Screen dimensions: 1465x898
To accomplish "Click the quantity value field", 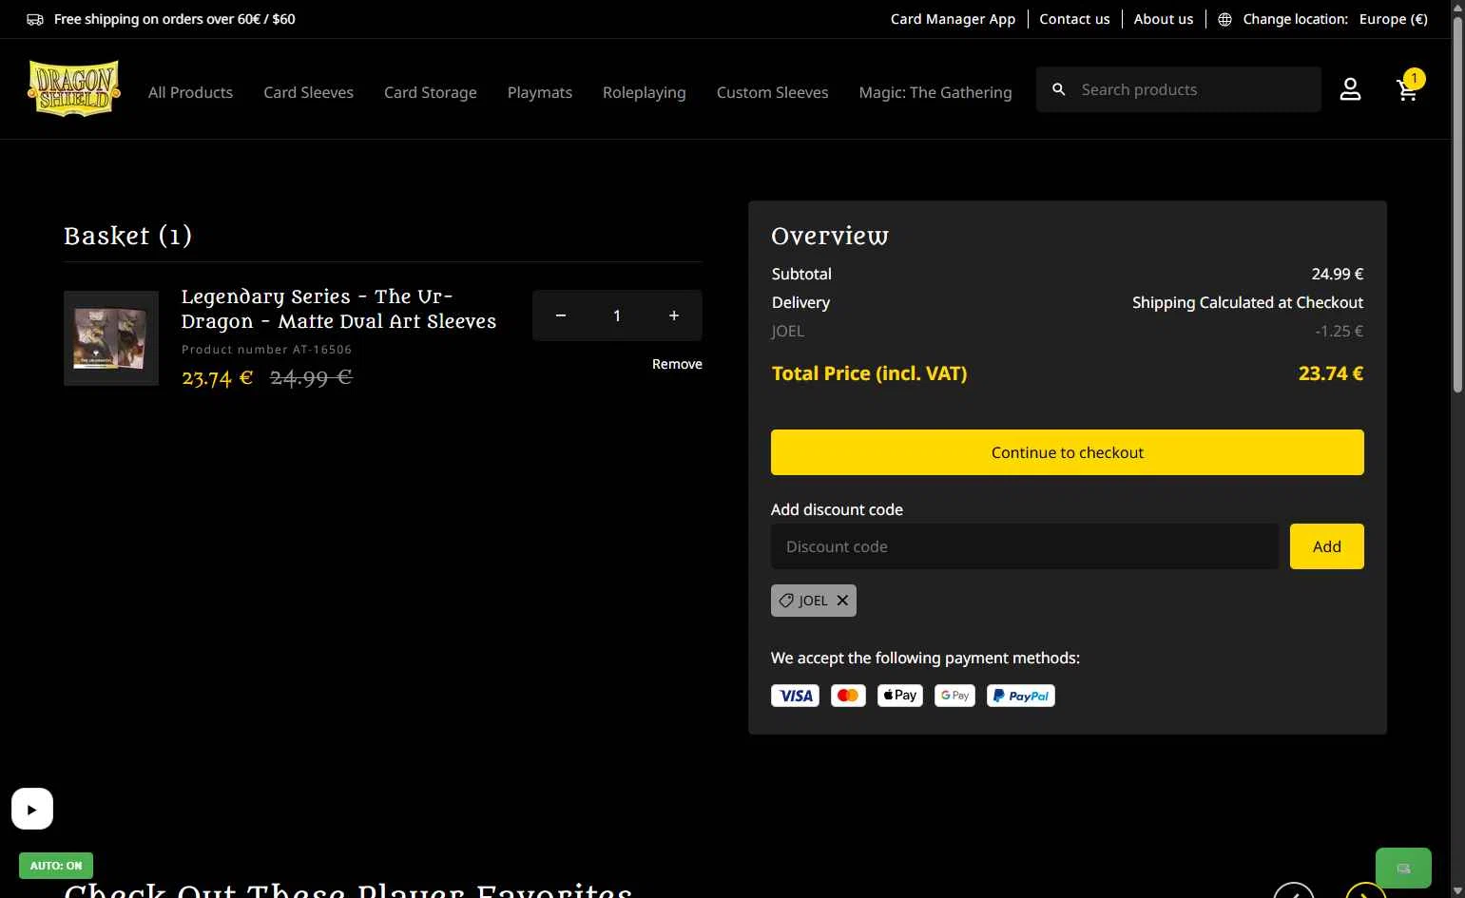I will pos(617,315).
